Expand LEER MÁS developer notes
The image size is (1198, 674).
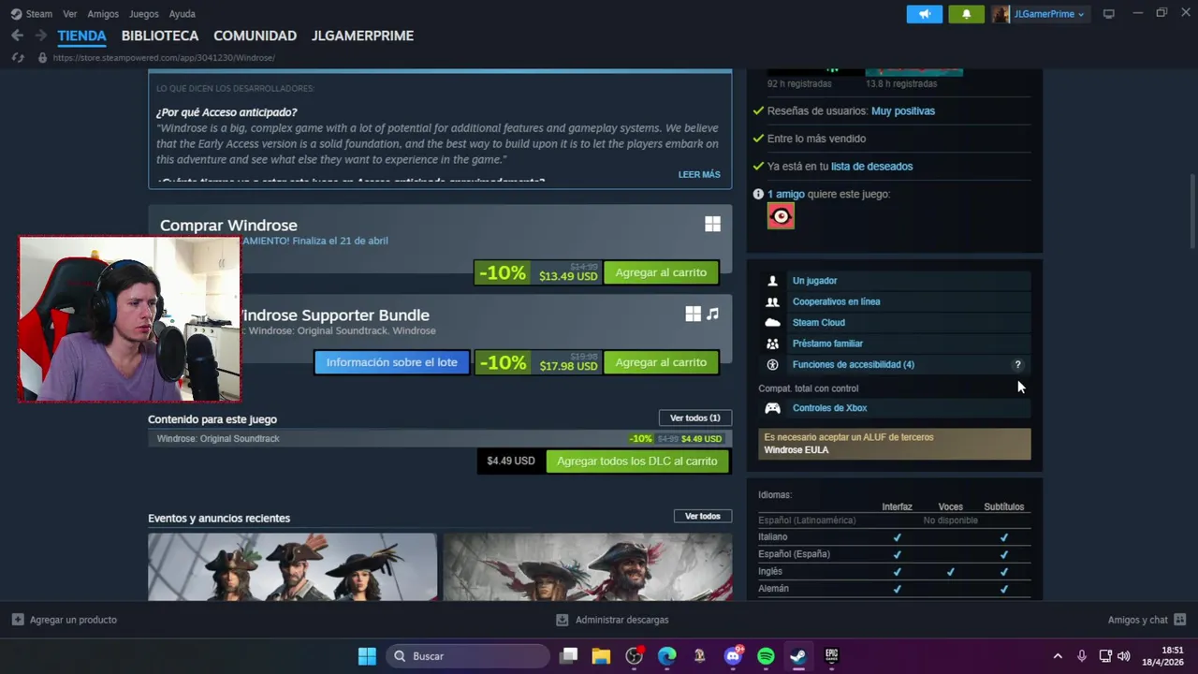pyautogui.click(x=699, y=175)
